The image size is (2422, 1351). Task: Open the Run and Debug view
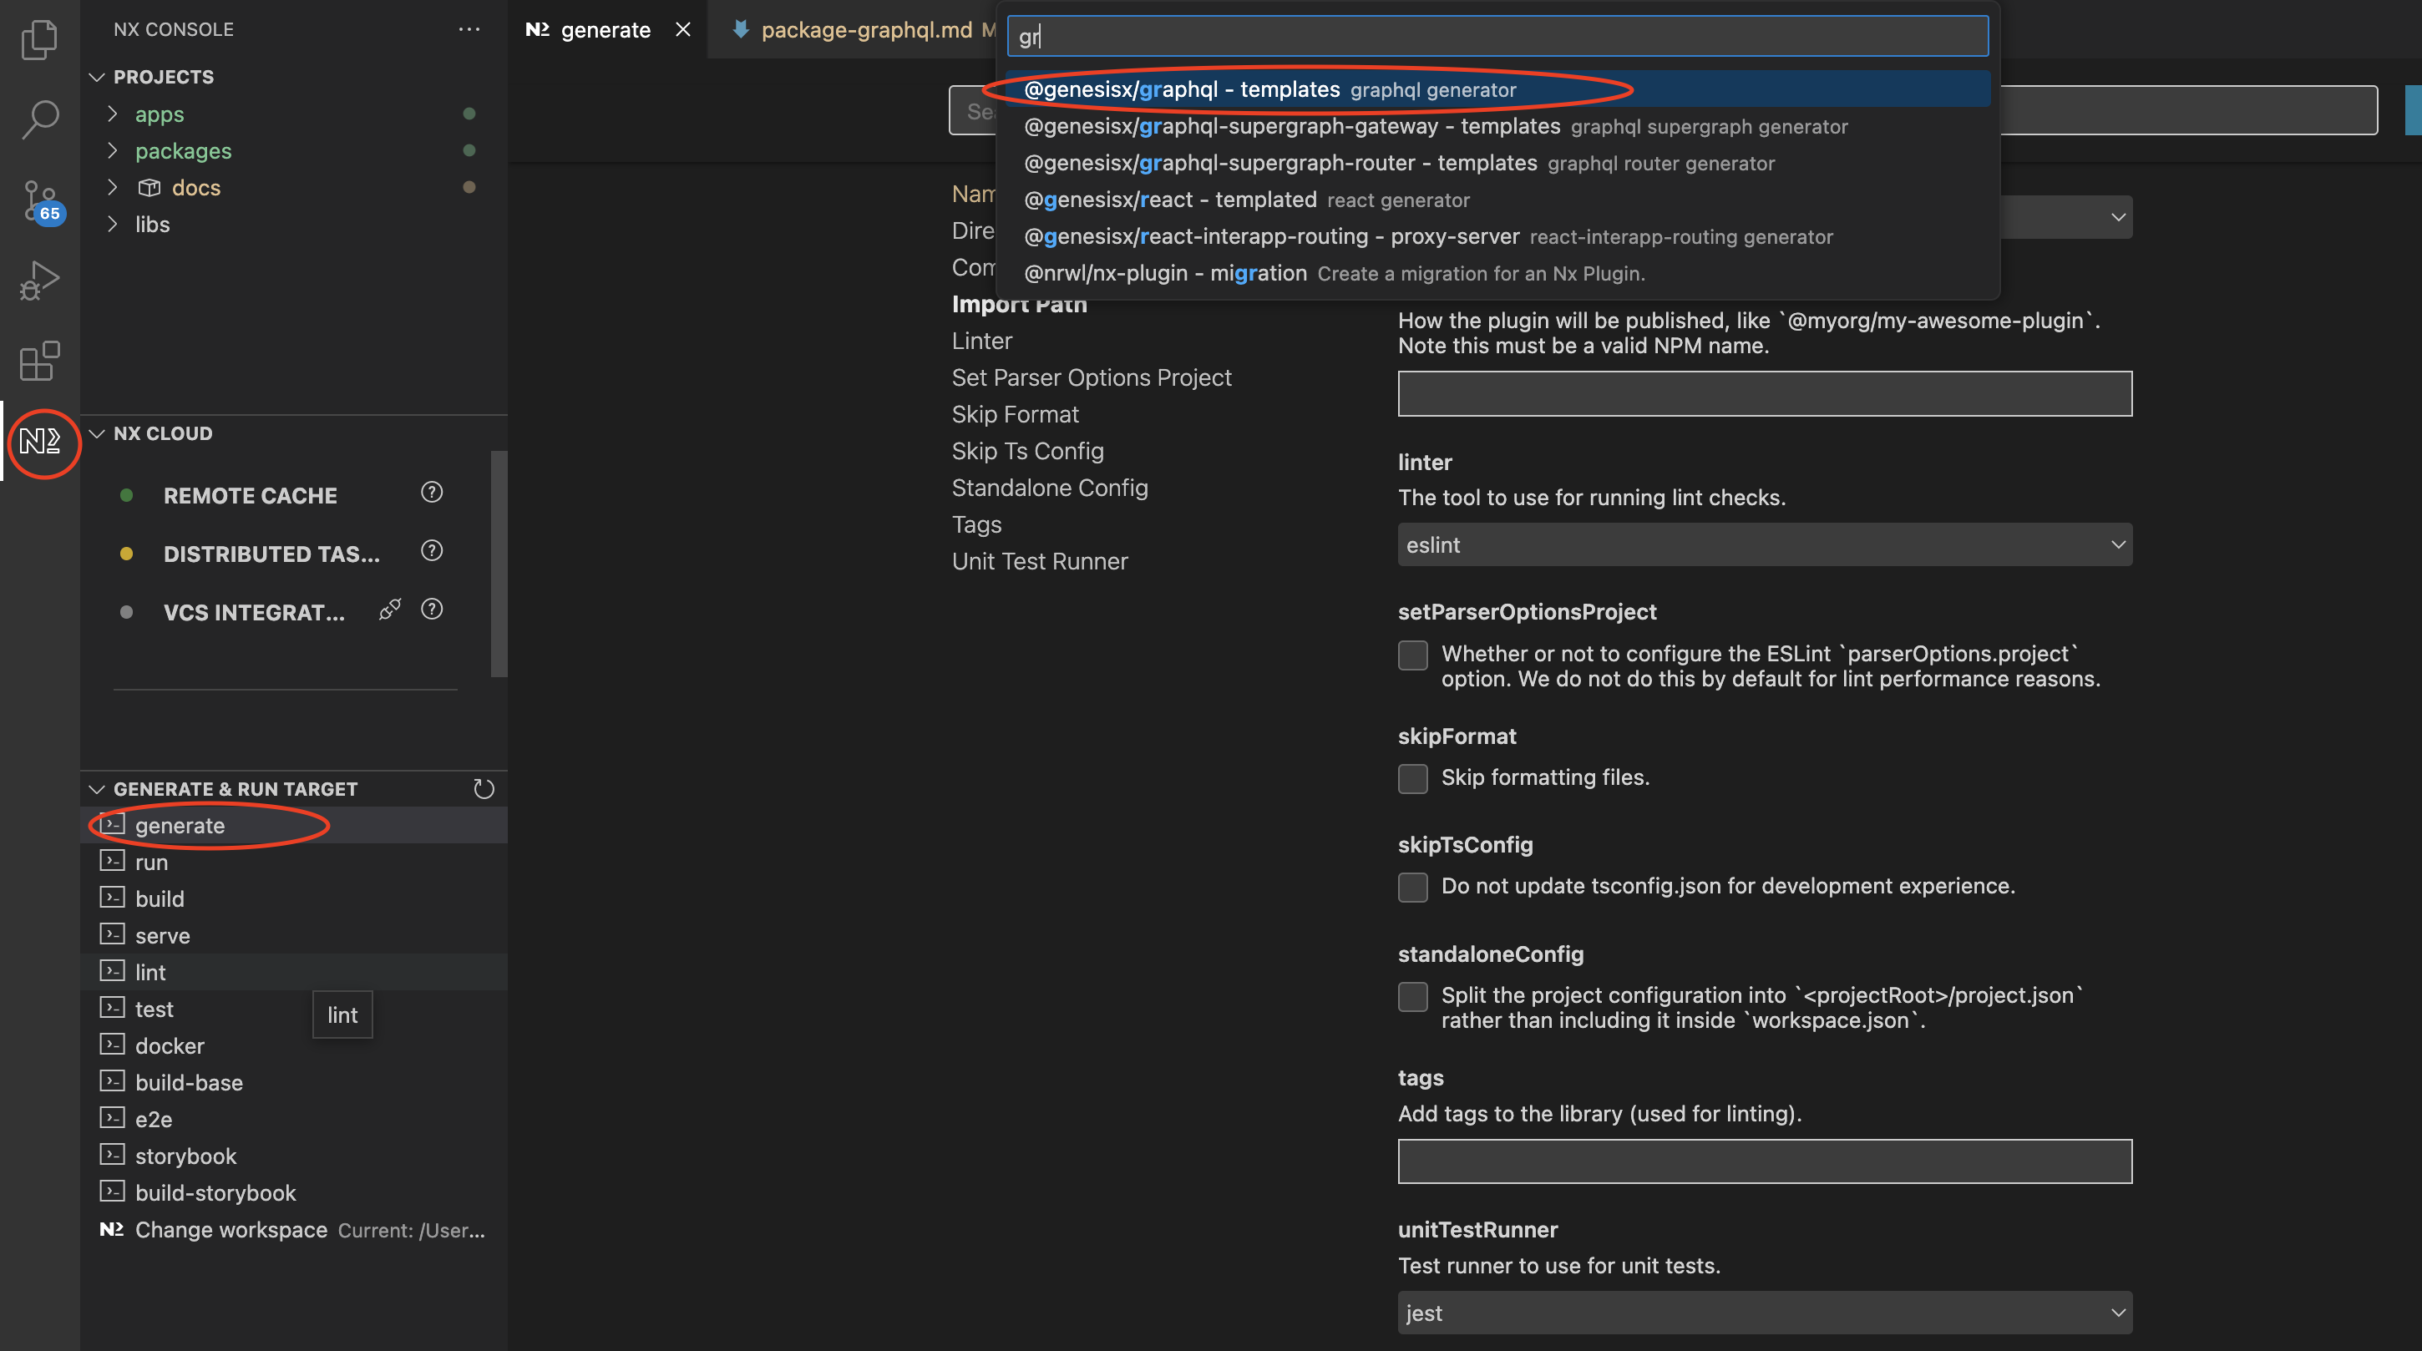click(x=39, y=281)
